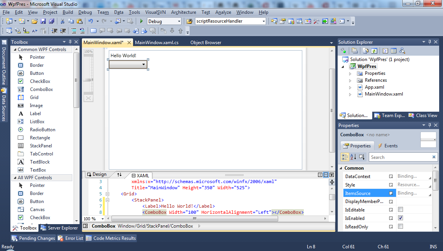
Task: Click the Save All icon
Action: pos(52,21)
